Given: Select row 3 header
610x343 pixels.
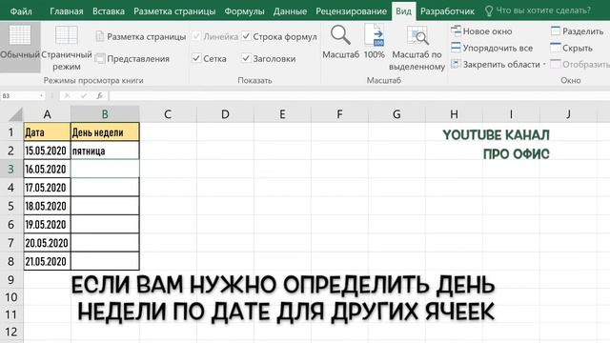Looking at the screenshot, I should tap(10, 170).
